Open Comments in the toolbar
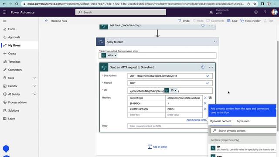Image resolution: width=279 pixels, height=157 pixels. (x=215, y=21)
